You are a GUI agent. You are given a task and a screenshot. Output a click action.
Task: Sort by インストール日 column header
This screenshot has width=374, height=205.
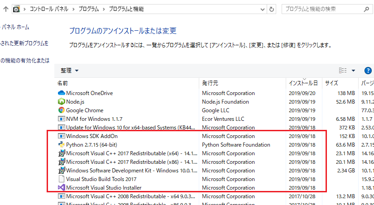[303, 83]
